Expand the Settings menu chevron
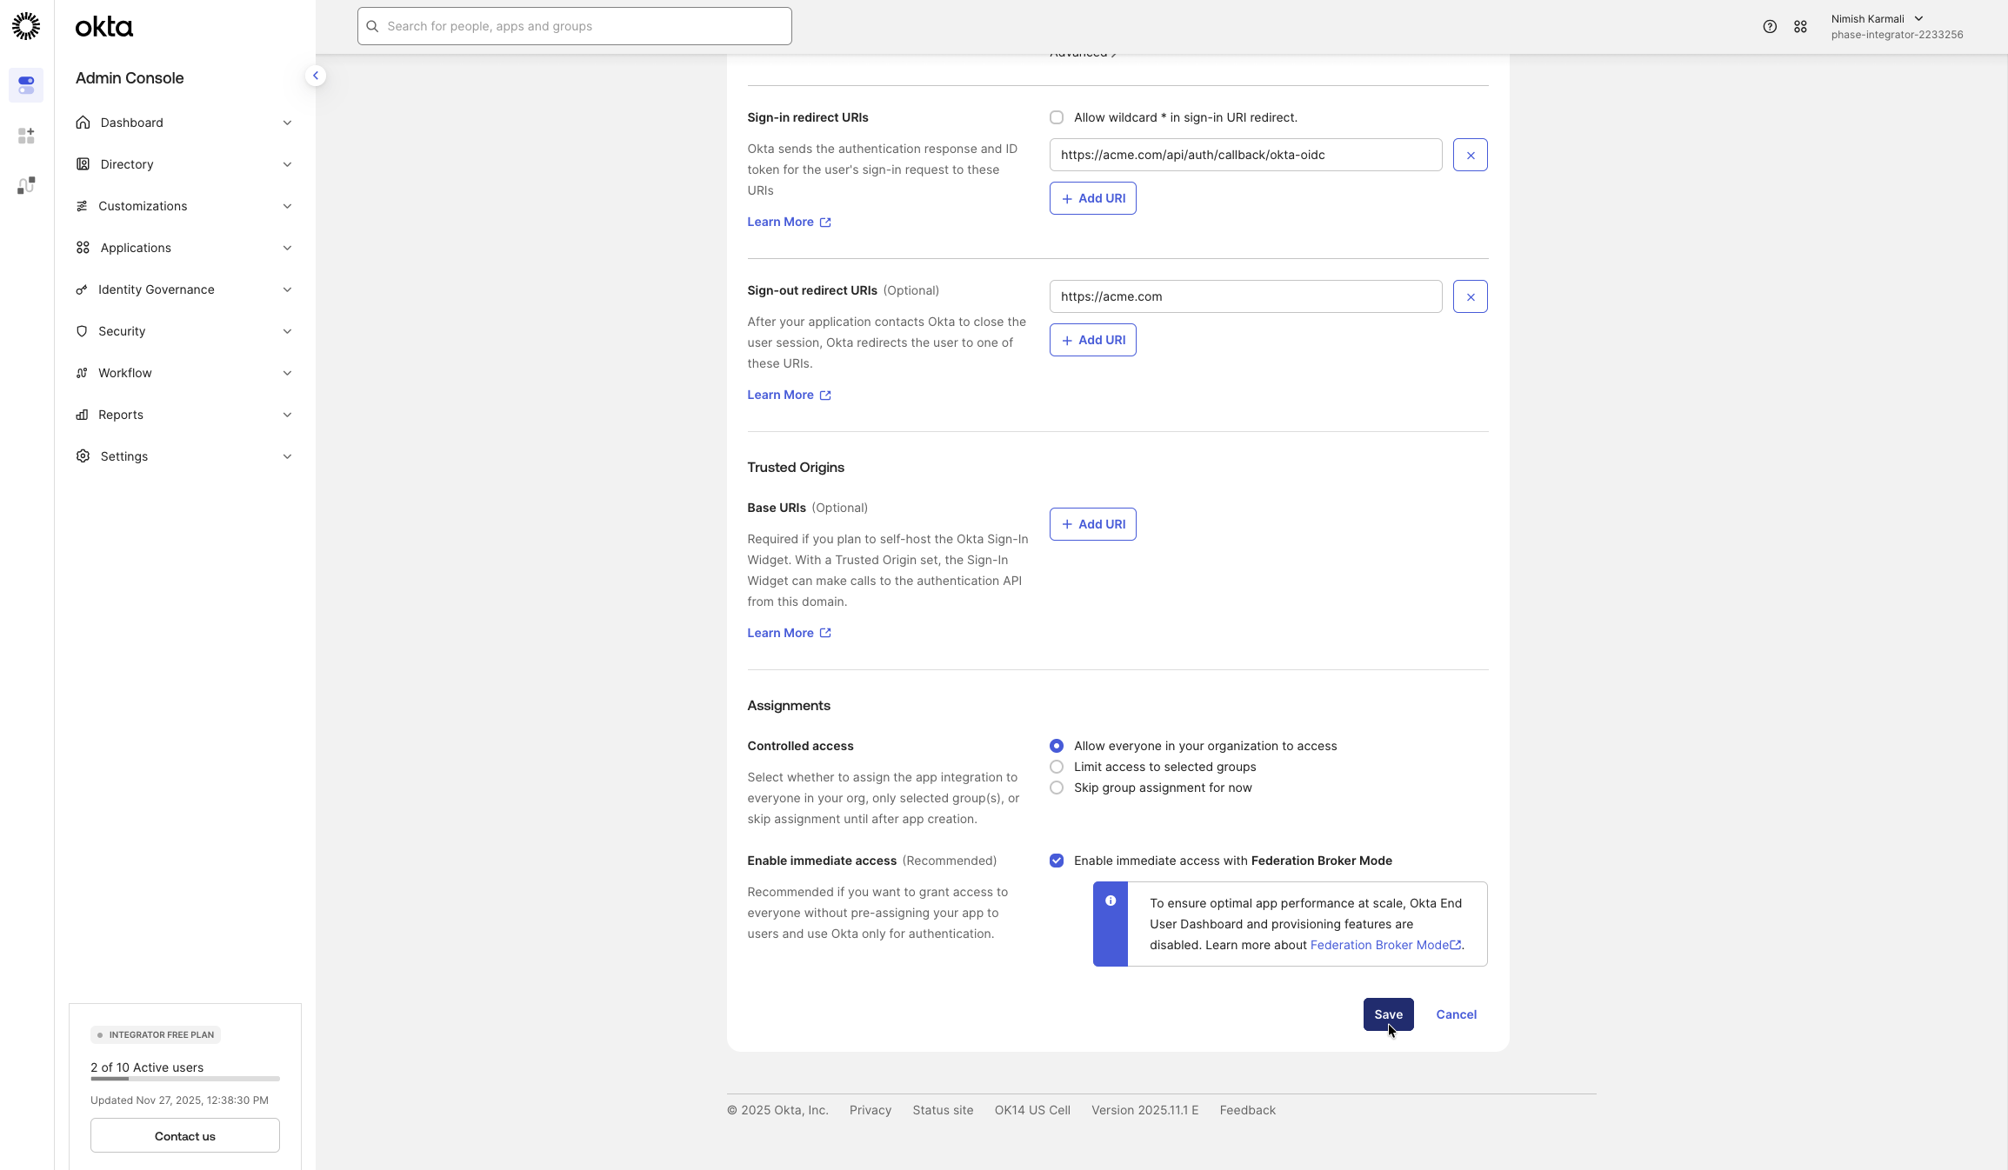Screen dimensions: 2008x1170 click(x=287, y=456)
